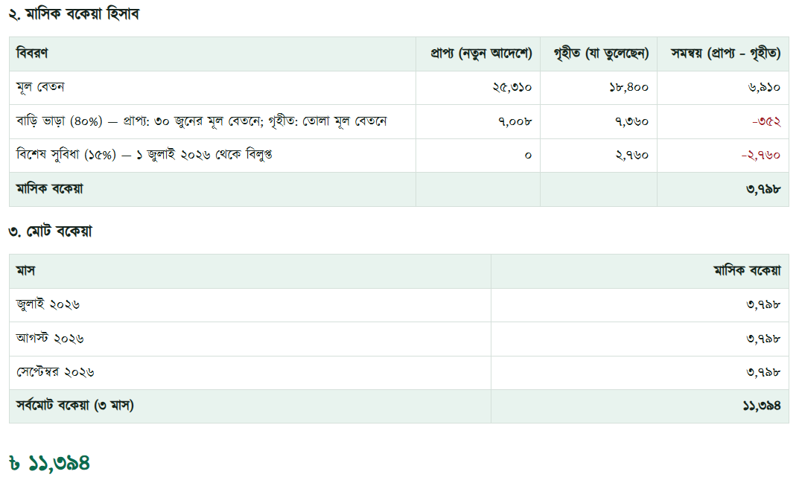Viewport: 799px width, 486px height.
Task: Click the received amount "১৮,৪০০"
Action: 628,88
